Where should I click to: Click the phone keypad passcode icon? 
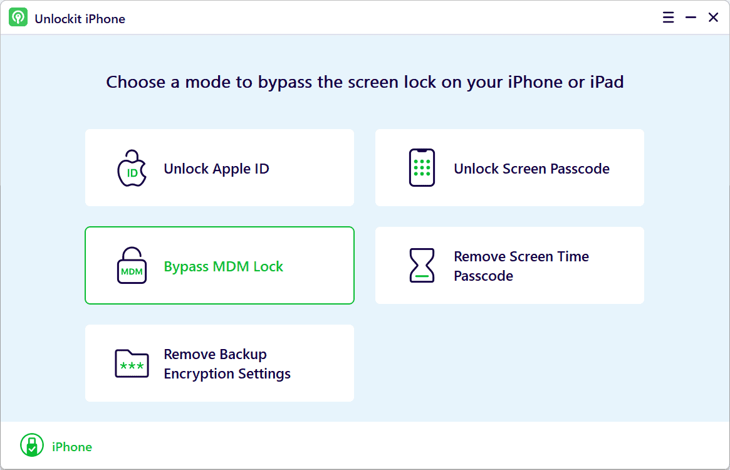422,168
